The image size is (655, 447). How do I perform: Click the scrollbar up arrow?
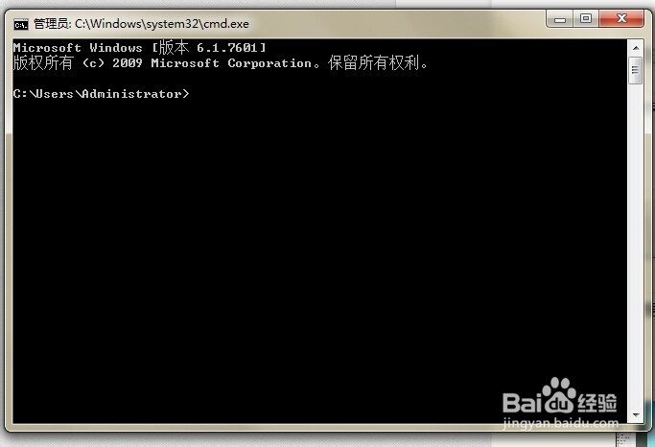coord(636,48)
